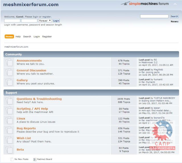
Task: Focus the username input field
Action: pos(12,21)
